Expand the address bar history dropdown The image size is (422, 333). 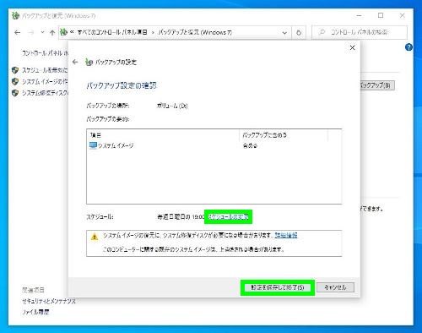284,33
